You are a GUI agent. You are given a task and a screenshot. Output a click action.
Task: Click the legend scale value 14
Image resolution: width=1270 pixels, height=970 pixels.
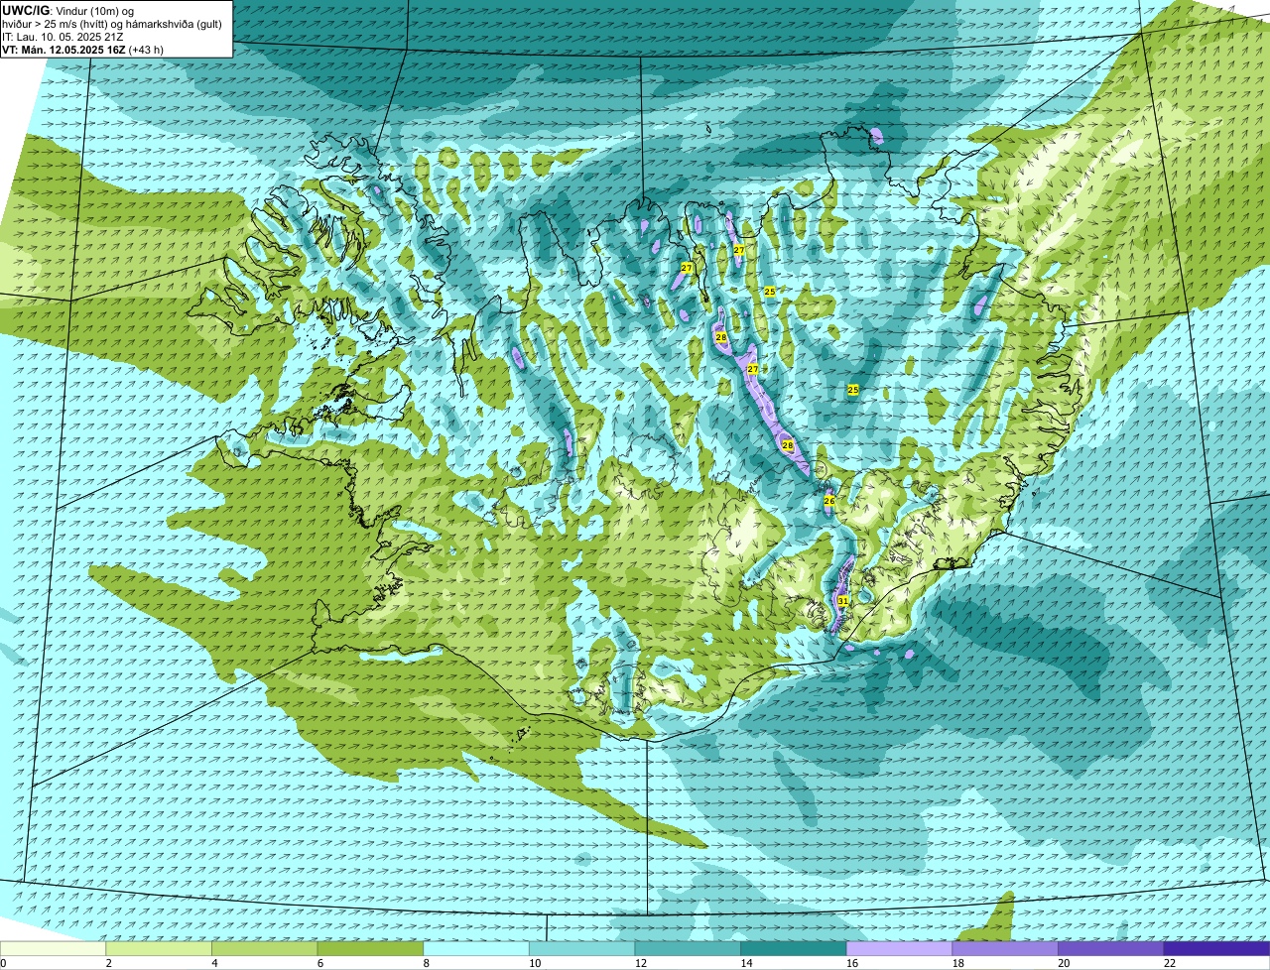746,963
